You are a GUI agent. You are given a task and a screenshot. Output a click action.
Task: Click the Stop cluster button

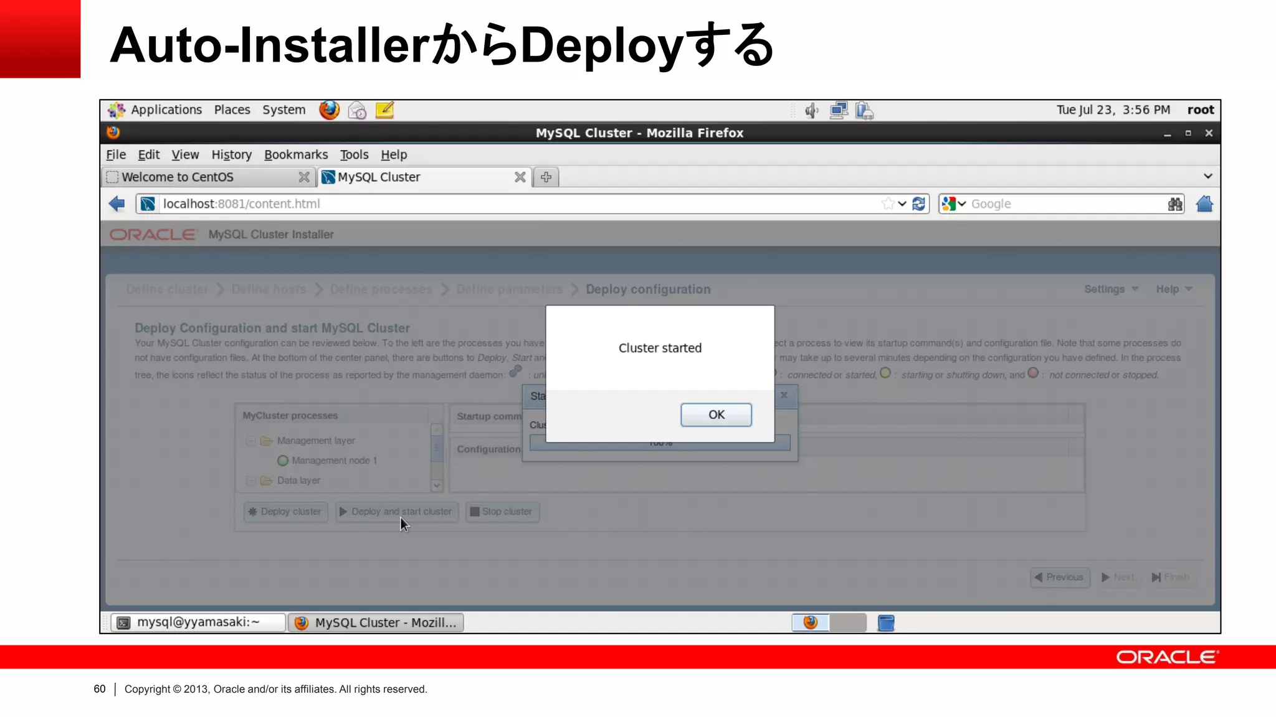point(502,512)
